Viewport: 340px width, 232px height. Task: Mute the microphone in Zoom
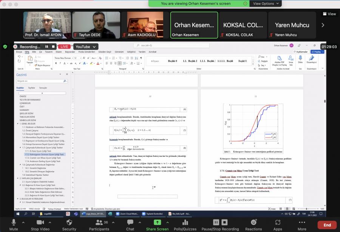click(14, 224)
